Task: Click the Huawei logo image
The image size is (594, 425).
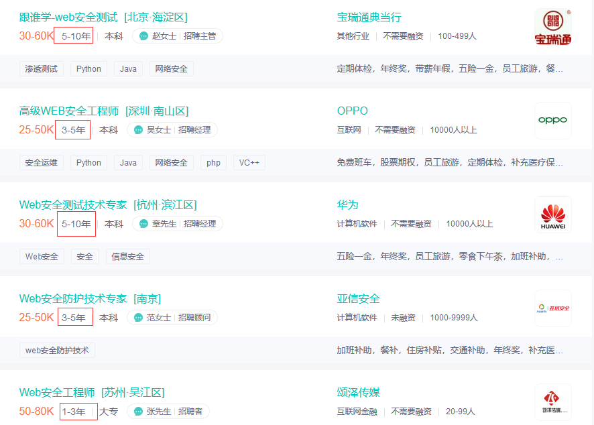Action: coord(552,215)
